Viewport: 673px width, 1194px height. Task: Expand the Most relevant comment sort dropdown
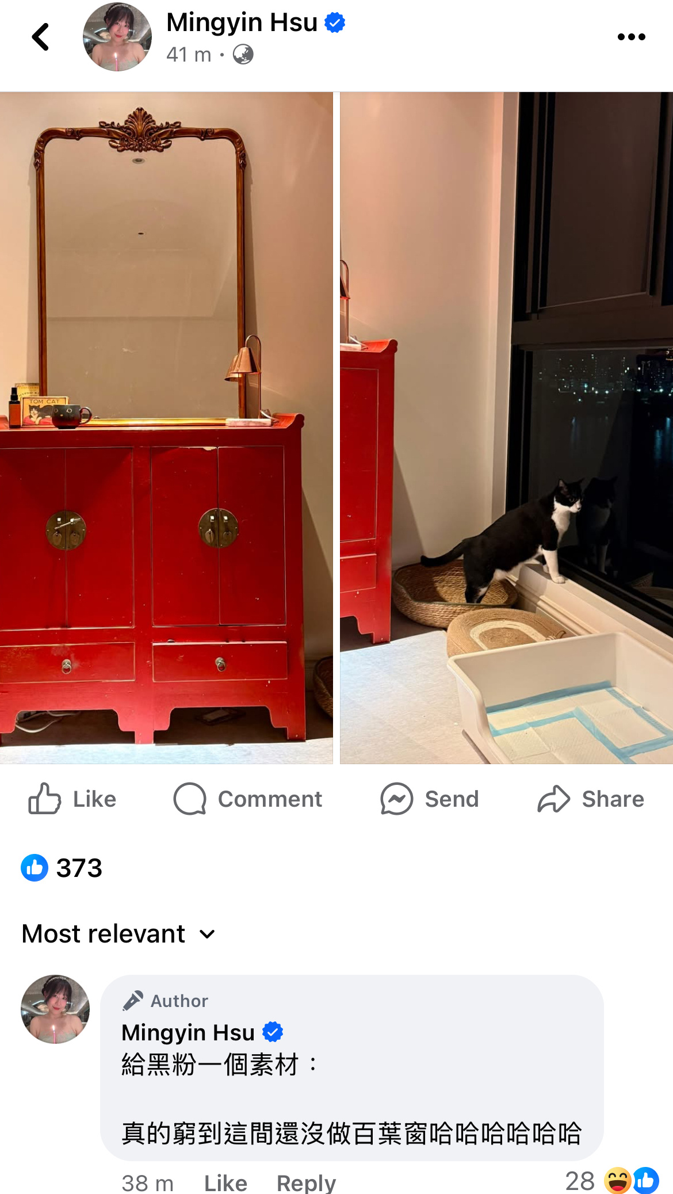pos(118,933)
